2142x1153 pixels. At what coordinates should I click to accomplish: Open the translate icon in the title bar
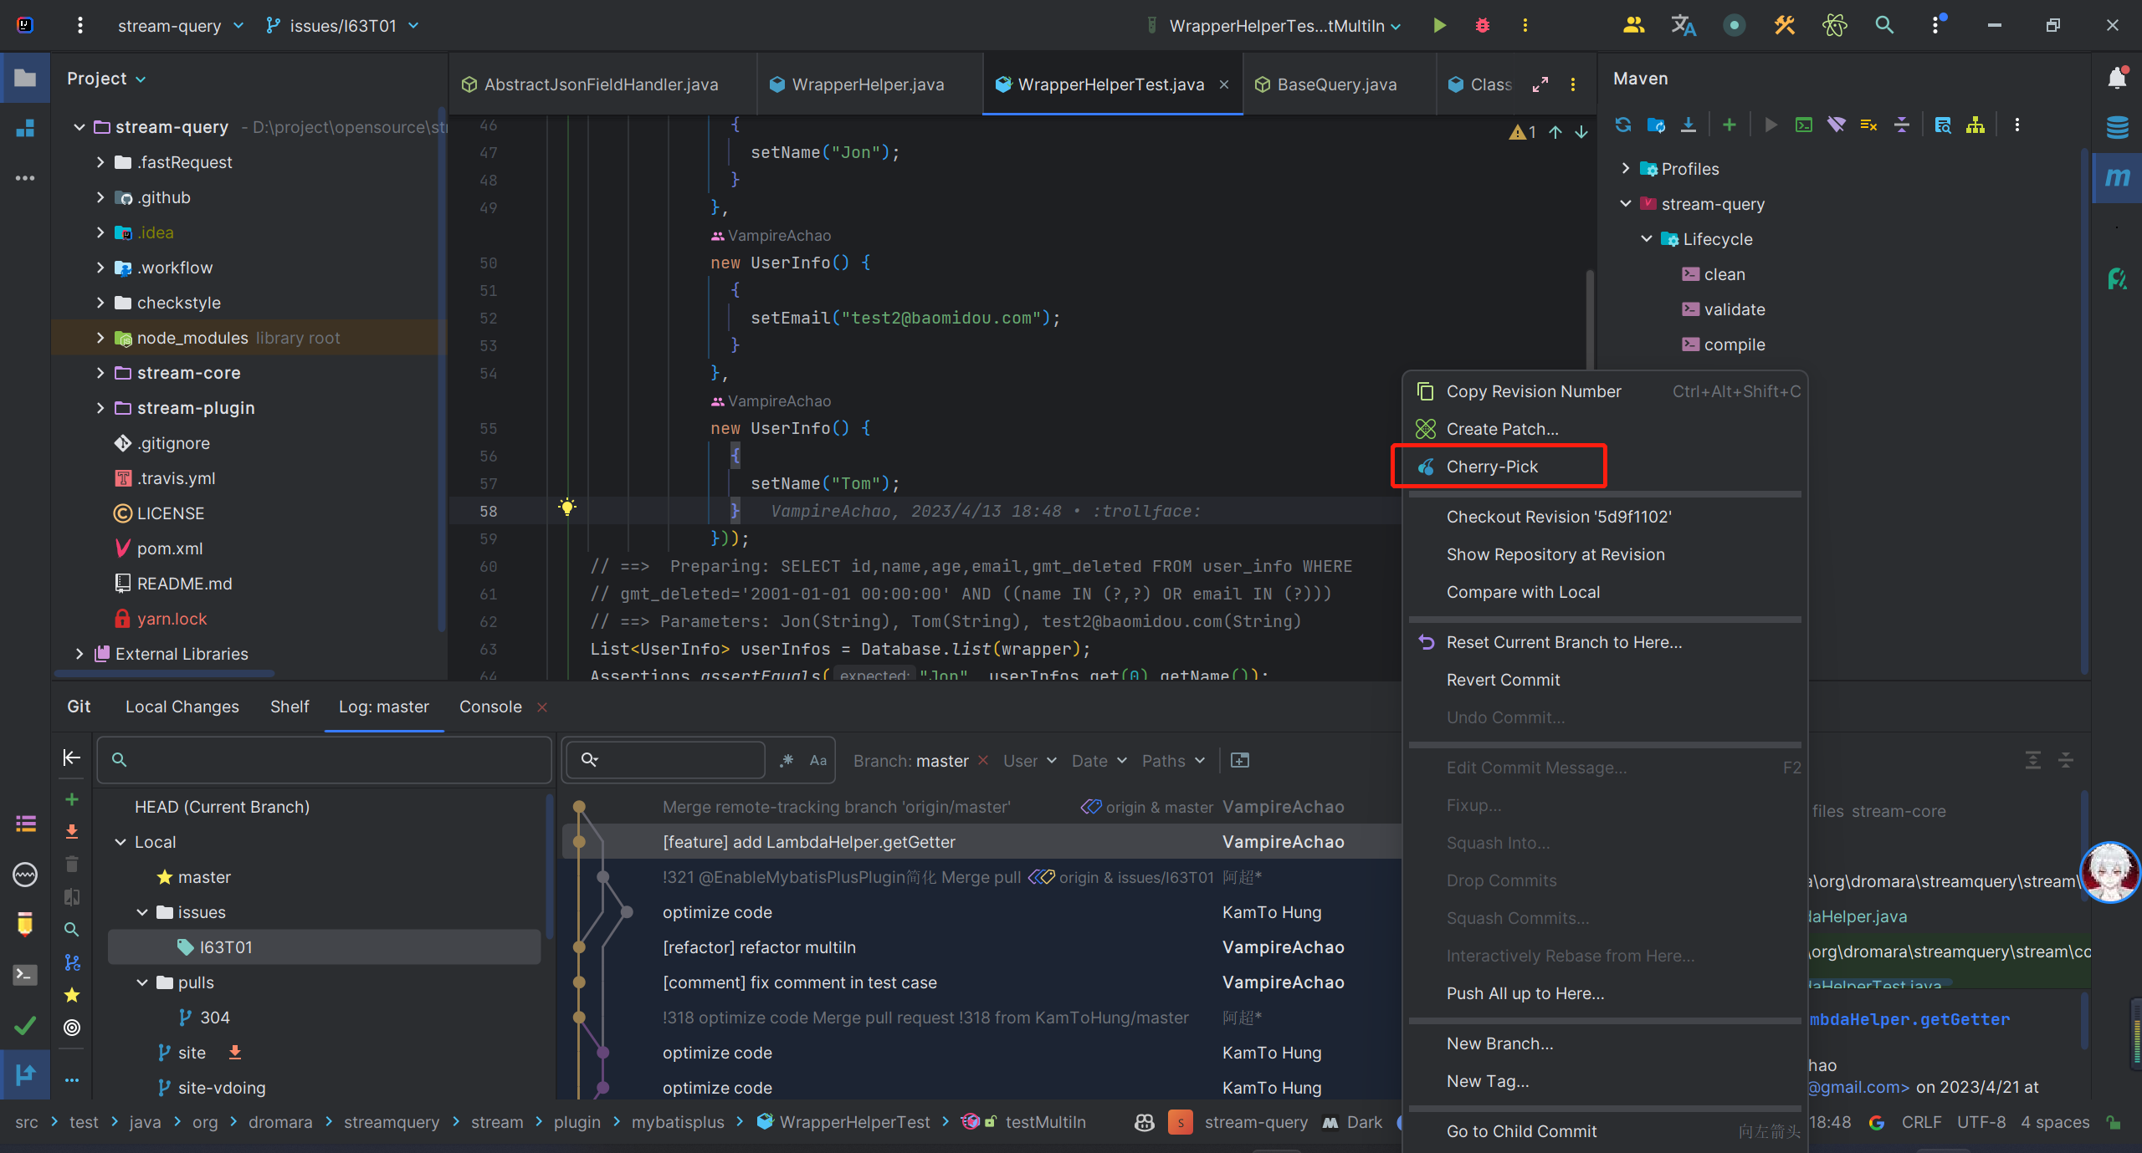[1683, 25]
